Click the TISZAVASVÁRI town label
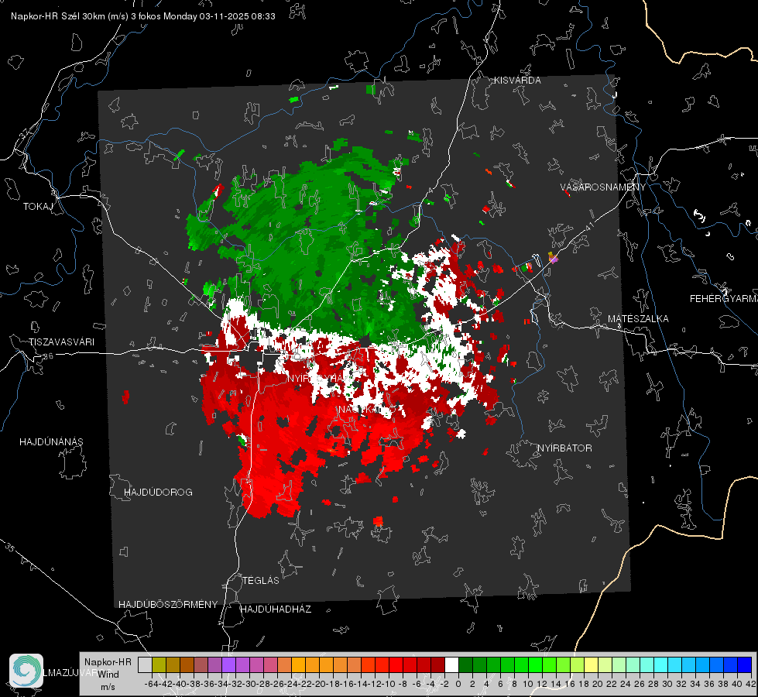758x697 pixels. point(61,342)
